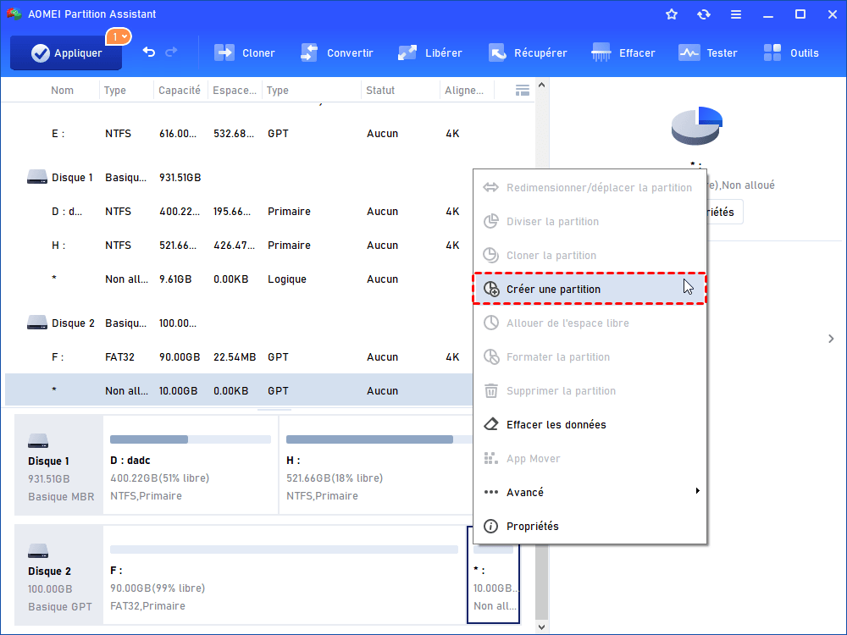
Task: Select the F: block in Disque 2 map
Action: (x=284, y=575)
